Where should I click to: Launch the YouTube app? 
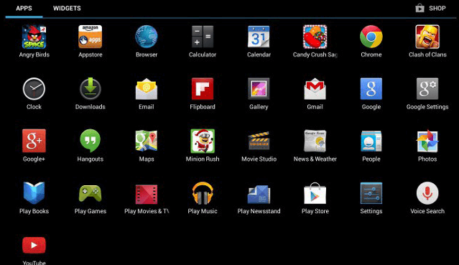[34, 245]
